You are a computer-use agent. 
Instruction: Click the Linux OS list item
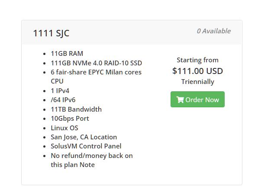click(64, 128)
